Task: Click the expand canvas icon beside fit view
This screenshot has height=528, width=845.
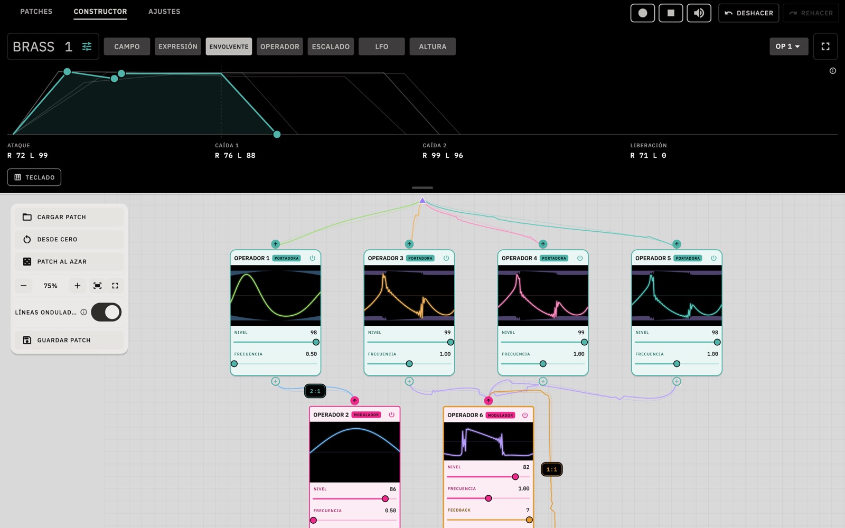Action: click(x=115, y=286)
